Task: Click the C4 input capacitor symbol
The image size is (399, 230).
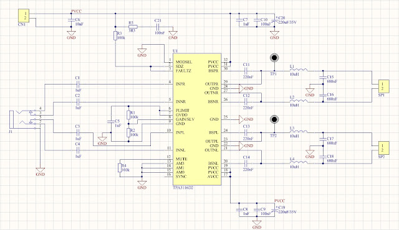Action: tap(78, 150)
